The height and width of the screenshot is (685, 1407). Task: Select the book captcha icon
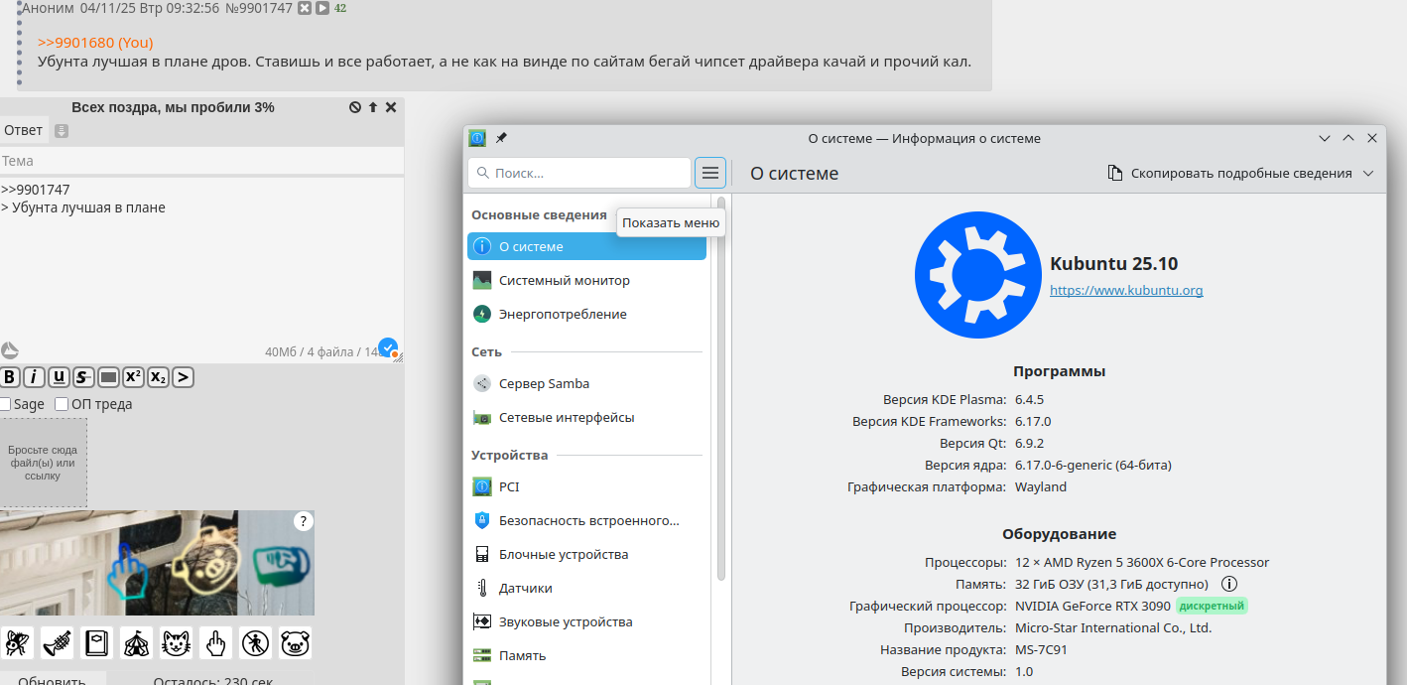click(96, 643)
